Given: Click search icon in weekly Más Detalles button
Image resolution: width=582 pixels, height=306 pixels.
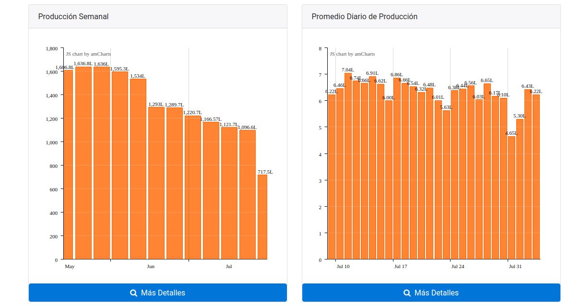Looking at the screenshot, I should (x=134, y=293).
